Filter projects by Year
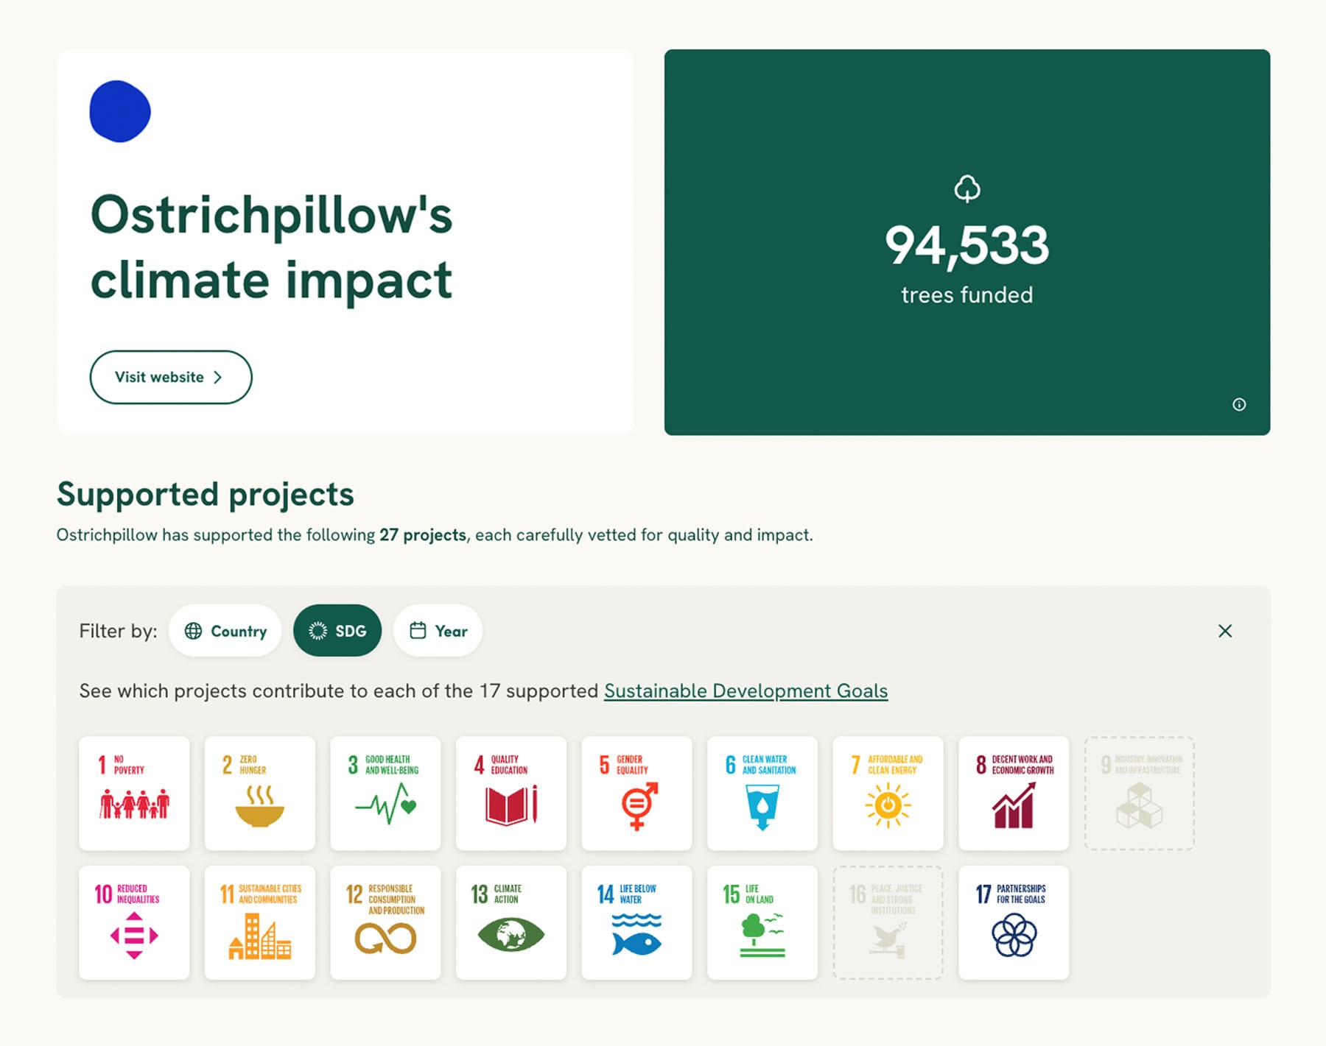1326x1046 pixels. 438,631
